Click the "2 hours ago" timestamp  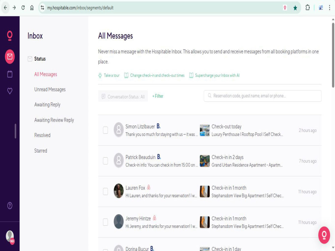pyautogui.click(x=308, y=131)
